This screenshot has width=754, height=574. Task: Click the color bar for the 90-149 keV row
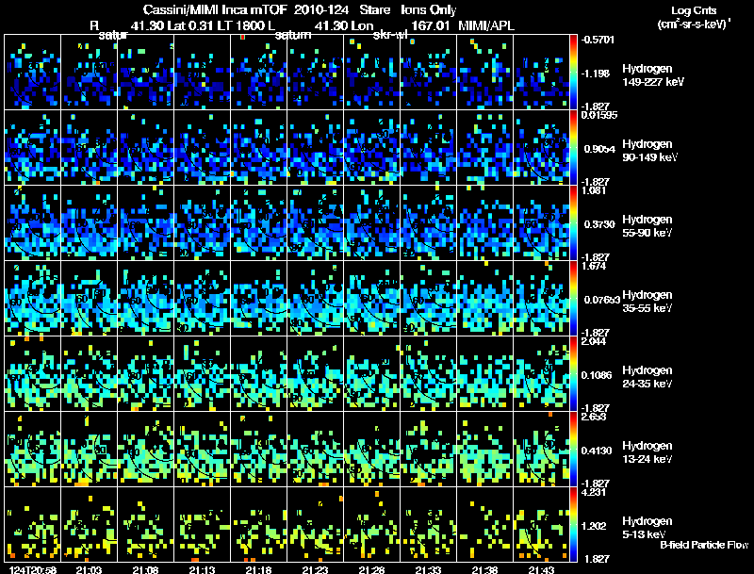point(573,148)
